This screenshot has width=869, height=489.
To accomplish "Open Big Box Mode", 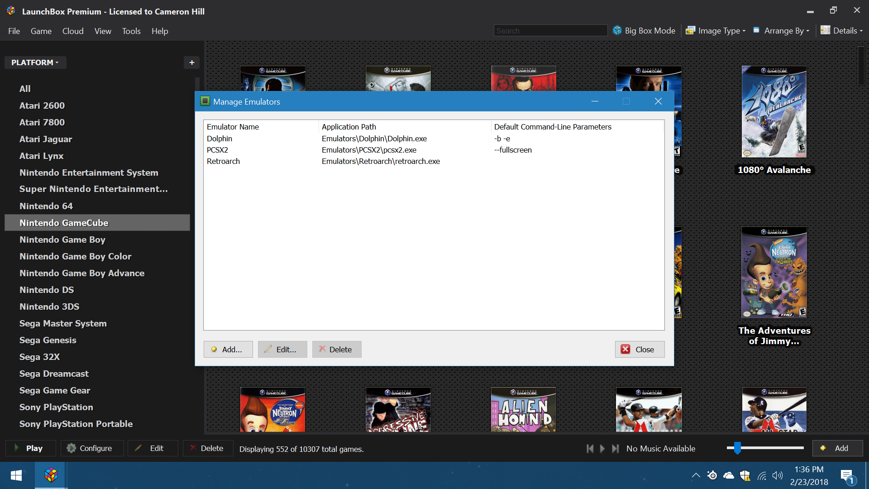I will pos(644,31).
